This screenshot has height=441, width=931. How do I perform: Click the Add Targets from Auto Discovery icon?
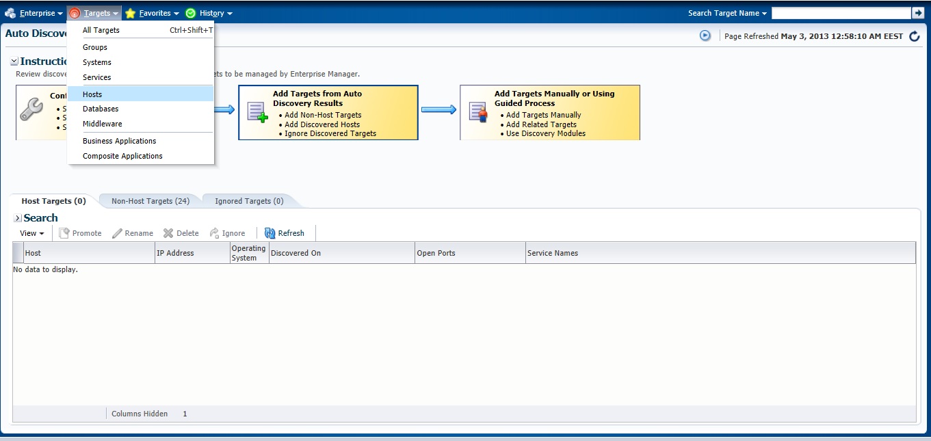[257, 112]
